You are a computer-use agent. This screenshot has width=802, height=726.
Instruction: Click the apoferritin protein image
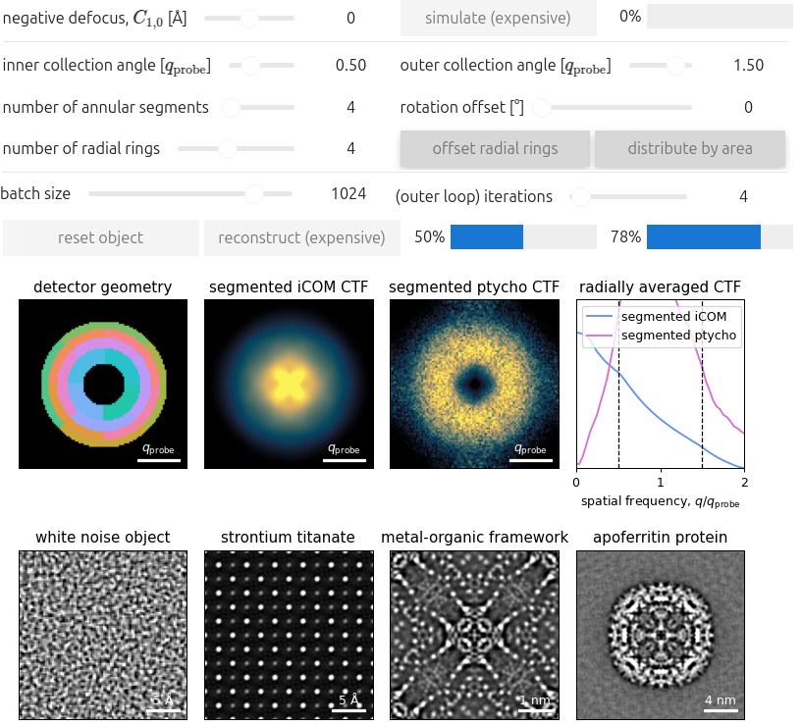pyautogui.click(x=661, y=636)
